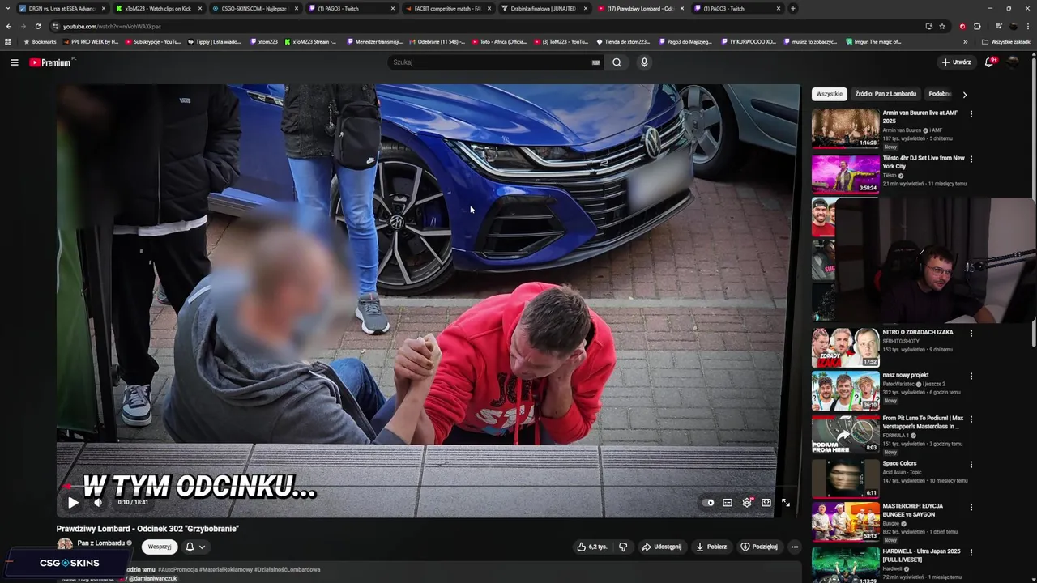Open nasz nowy projekt video

coord(845,391)
